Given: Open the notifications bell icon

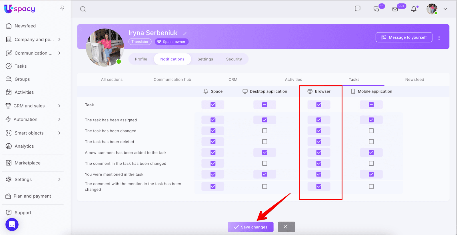Looking at the screenshot, I should (x=414, y=9).
